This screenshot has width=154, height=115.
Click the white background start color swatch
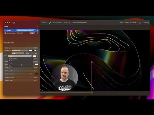coord(30,50)
